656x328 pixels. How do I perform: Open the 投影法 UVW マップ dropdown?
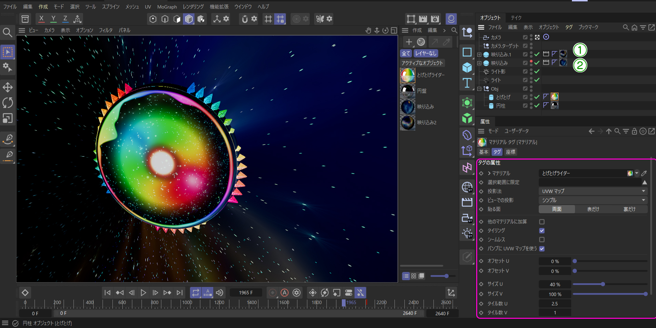point(593,191)
